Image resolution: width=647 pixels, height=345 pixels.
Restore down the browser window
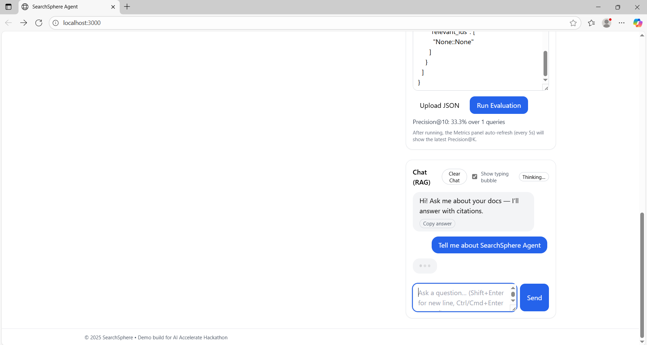[x=618, y=7]
